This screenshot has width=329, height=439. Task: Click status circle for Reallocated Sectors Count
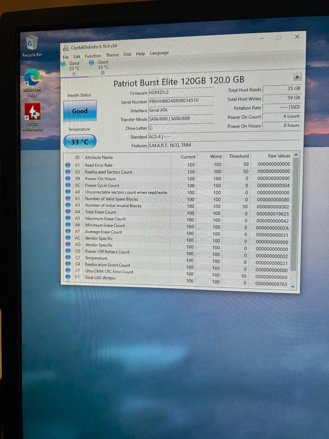pos(68,172)
